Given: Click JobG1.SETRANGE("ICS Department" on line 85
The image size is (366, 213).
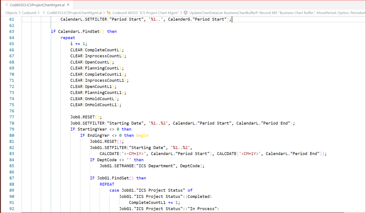Looking at the screenshot, I should point(138,166).
